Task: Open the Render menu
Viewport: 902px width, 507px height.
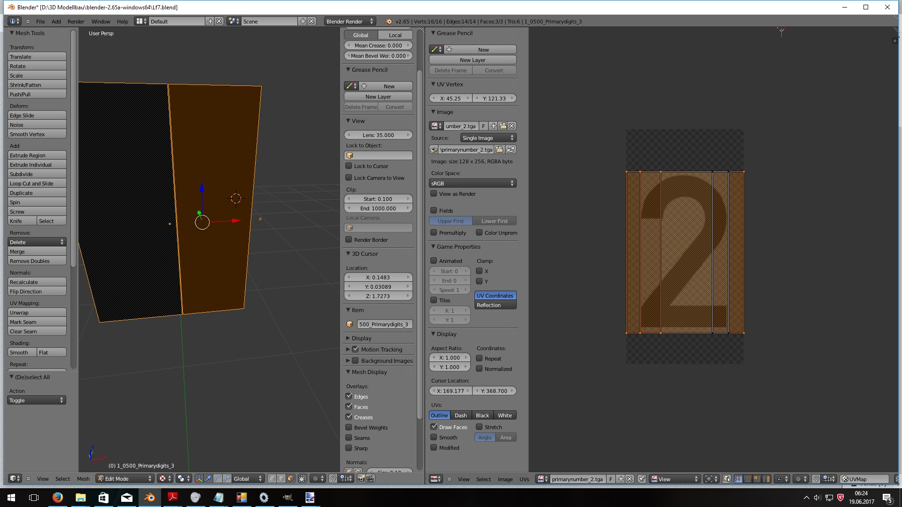Action: point(76,22)
